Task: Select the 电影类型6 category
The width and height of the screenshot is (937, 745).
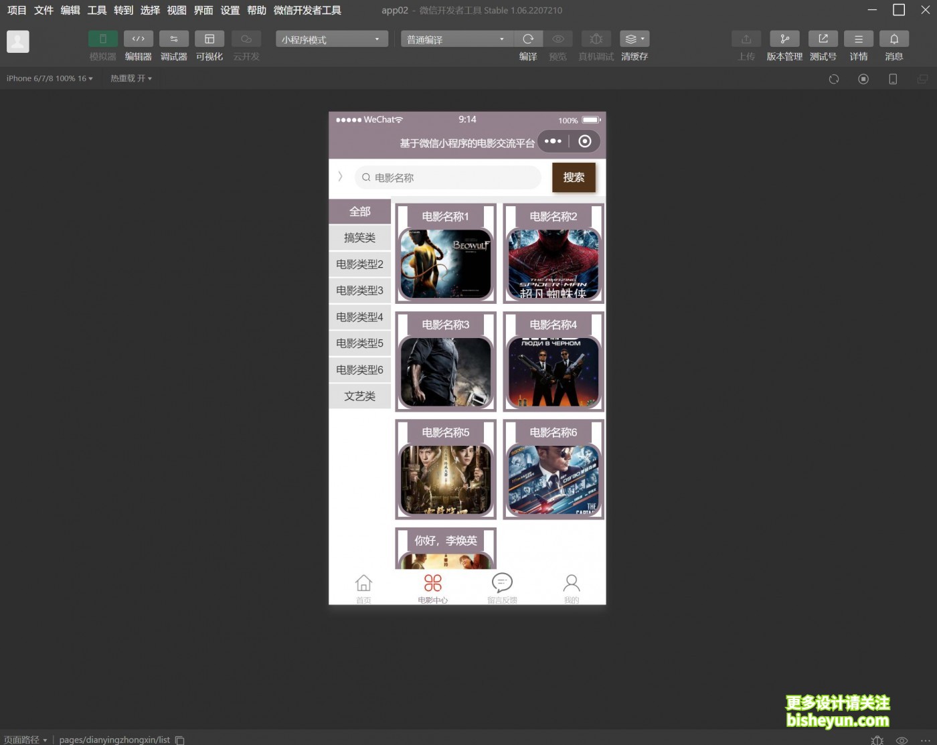Action: (x=360, y=370)
